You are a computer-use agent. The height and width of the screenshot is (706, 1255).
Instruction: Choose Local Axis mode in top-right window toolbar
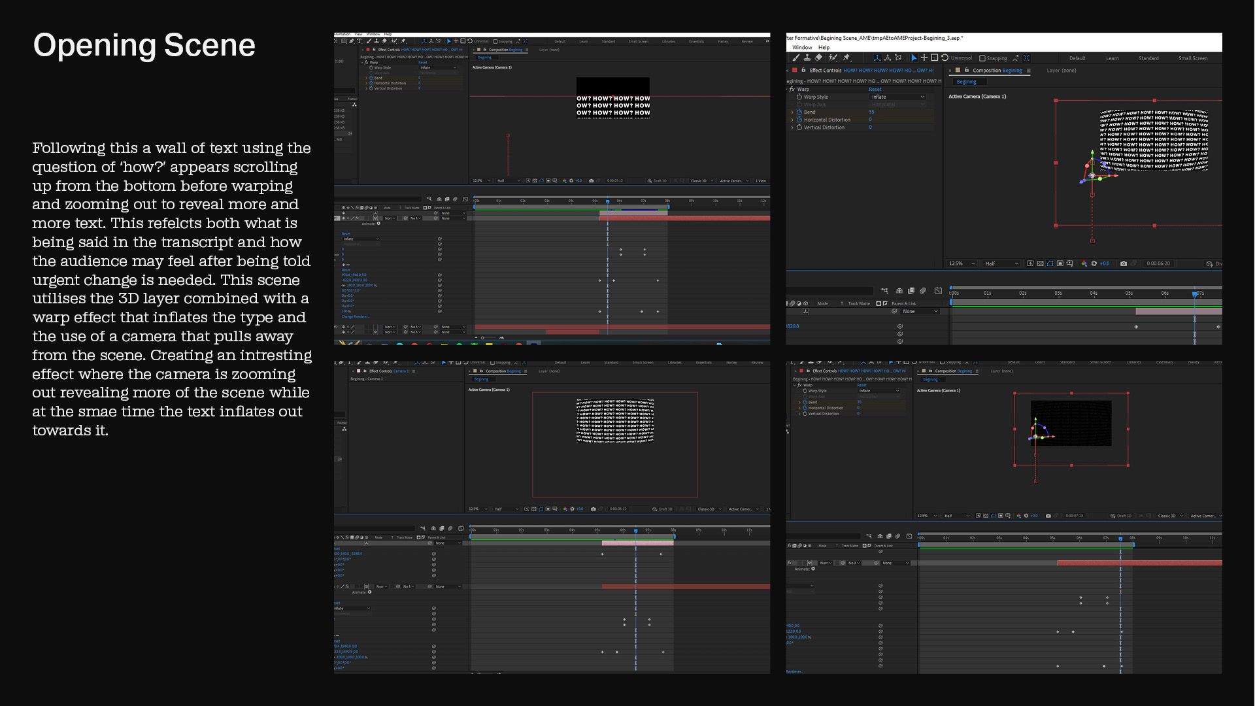pos(877,58)
